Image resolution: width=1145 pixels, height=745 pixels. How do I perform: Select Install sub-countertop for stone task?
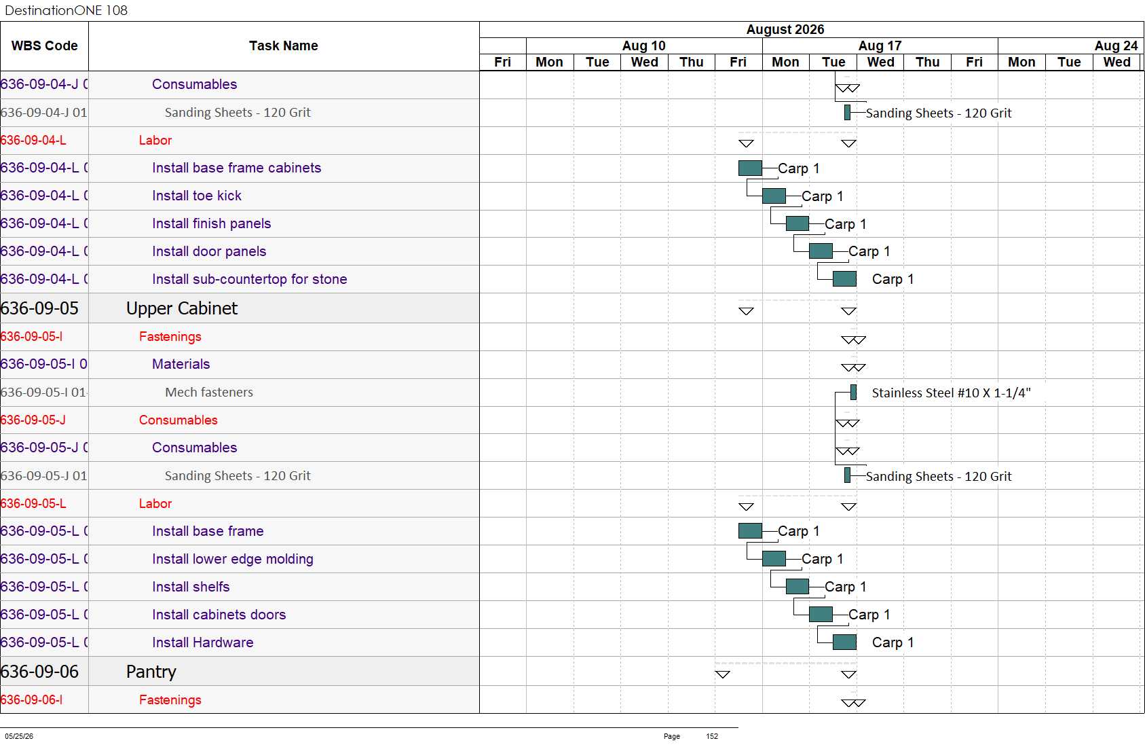250,279
